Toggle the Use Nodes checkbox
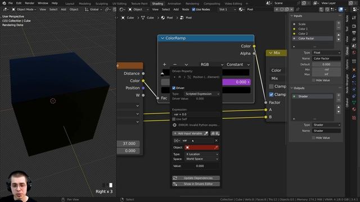 coord(193,10)
